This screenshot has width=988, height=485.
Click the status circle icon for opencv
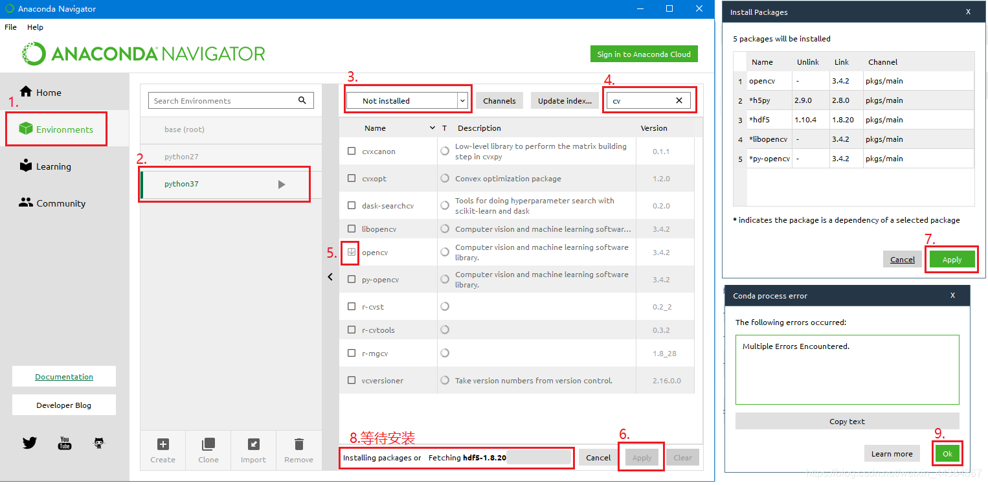445,252
